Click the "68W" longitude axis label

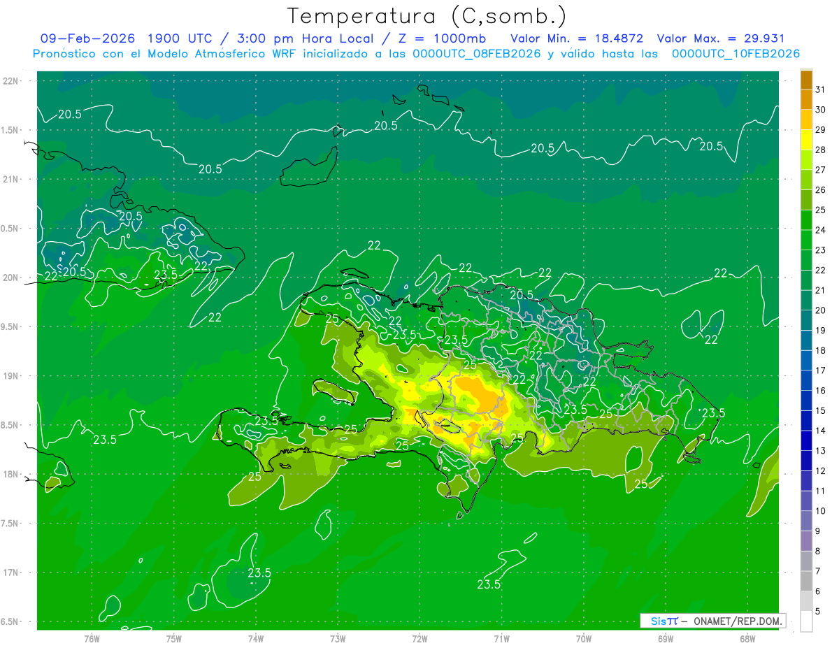(747, 638)
